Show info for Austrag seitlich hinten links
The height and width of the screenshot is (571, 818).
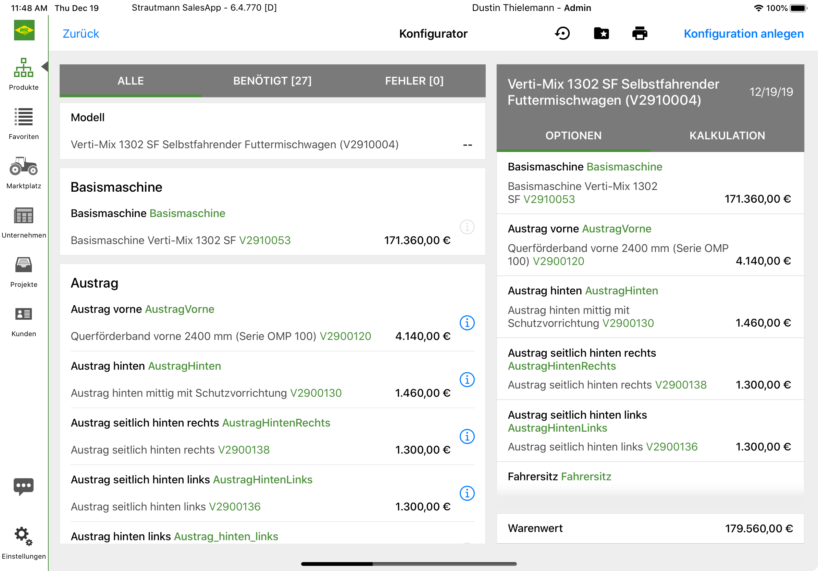pyautogui.click(x=467, y=493)
